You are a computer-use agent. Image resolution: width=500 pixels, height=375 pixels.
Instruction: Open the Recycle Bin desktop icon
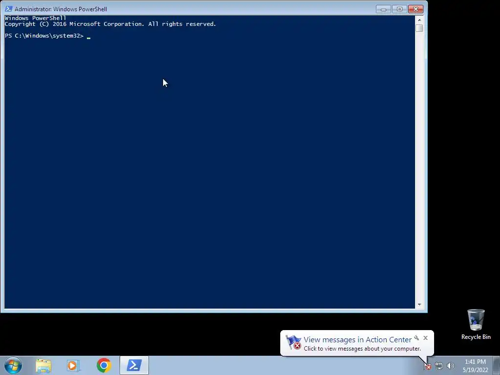476,324
